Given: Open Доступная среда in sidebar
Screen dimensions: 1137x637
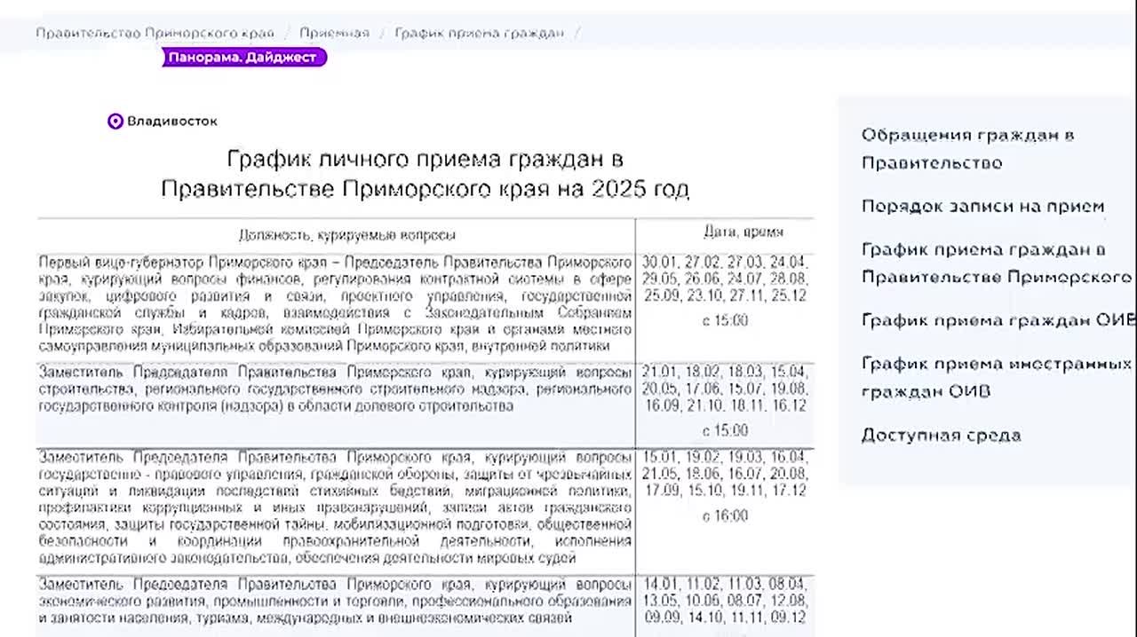Looking at the screenshot, I should tap(941, 436).
